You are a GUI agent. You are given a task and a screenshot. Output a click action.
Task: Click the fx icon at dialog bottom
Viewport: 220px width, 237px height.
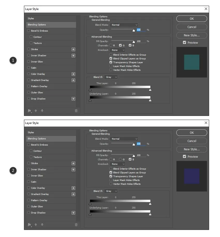pyautogui.click(x=29, y=111)
